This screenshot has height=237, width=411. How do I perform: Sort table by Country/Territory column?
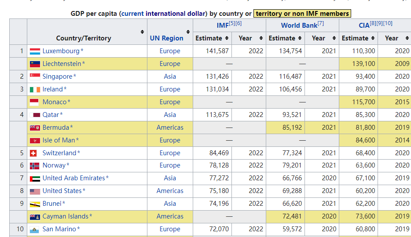(x=142, y=32)
